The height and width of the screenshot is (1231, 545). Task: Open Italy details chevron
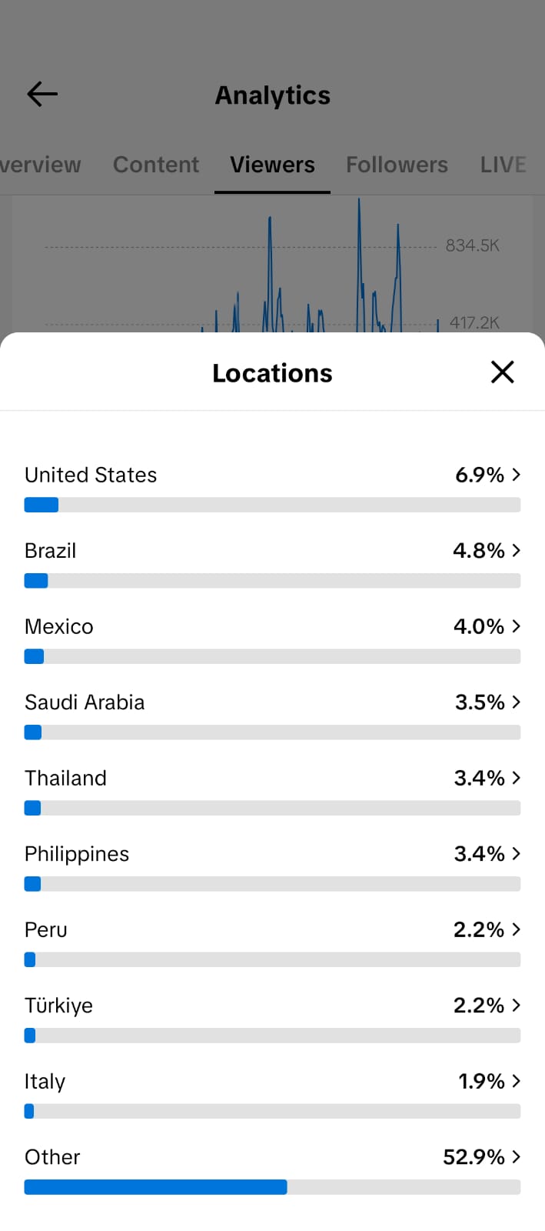[517, 1081]
